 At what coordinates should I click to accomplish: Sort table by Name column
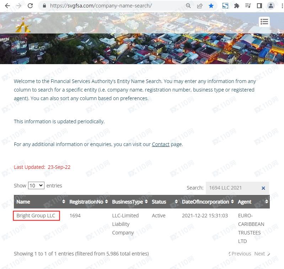pos(39,202)
